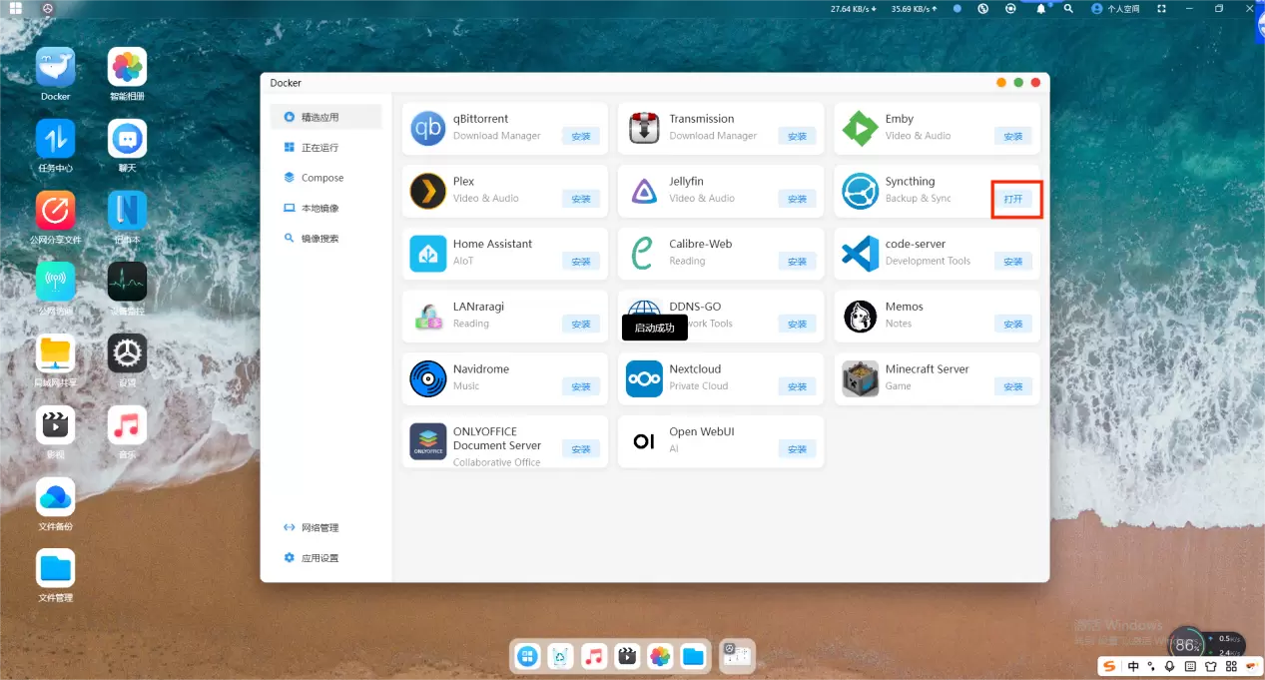Viewport: 1265px width, 680px height.
Task: Click the Home Assistant icon
Action: pyautogui.click(x=428, y=254)
